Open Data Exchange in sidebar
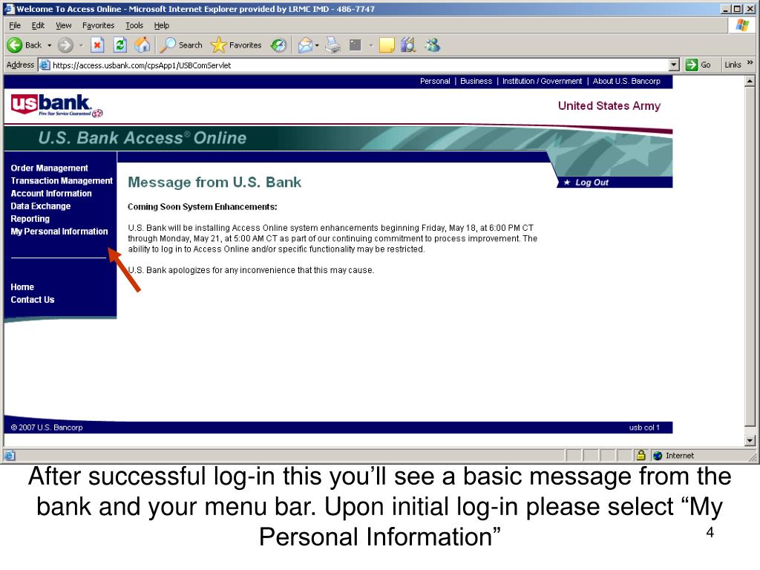Screen dimensions: 760x570 tap(41, 206)
